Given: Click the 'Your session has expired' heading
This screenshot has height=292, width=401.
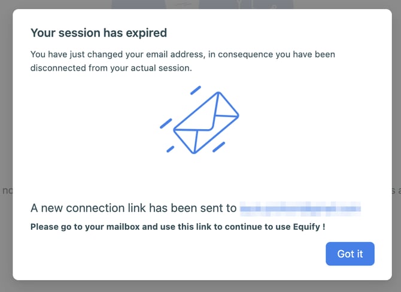Looking at the screenshot, I should pyautogui.click(x=99, y=32).
